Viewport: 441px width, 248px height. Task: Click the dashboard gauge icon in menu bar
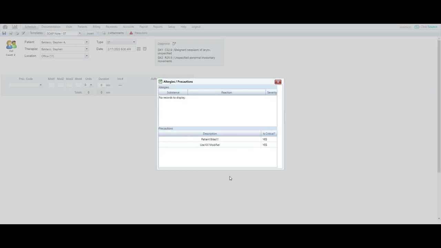(x=5, y=27)
